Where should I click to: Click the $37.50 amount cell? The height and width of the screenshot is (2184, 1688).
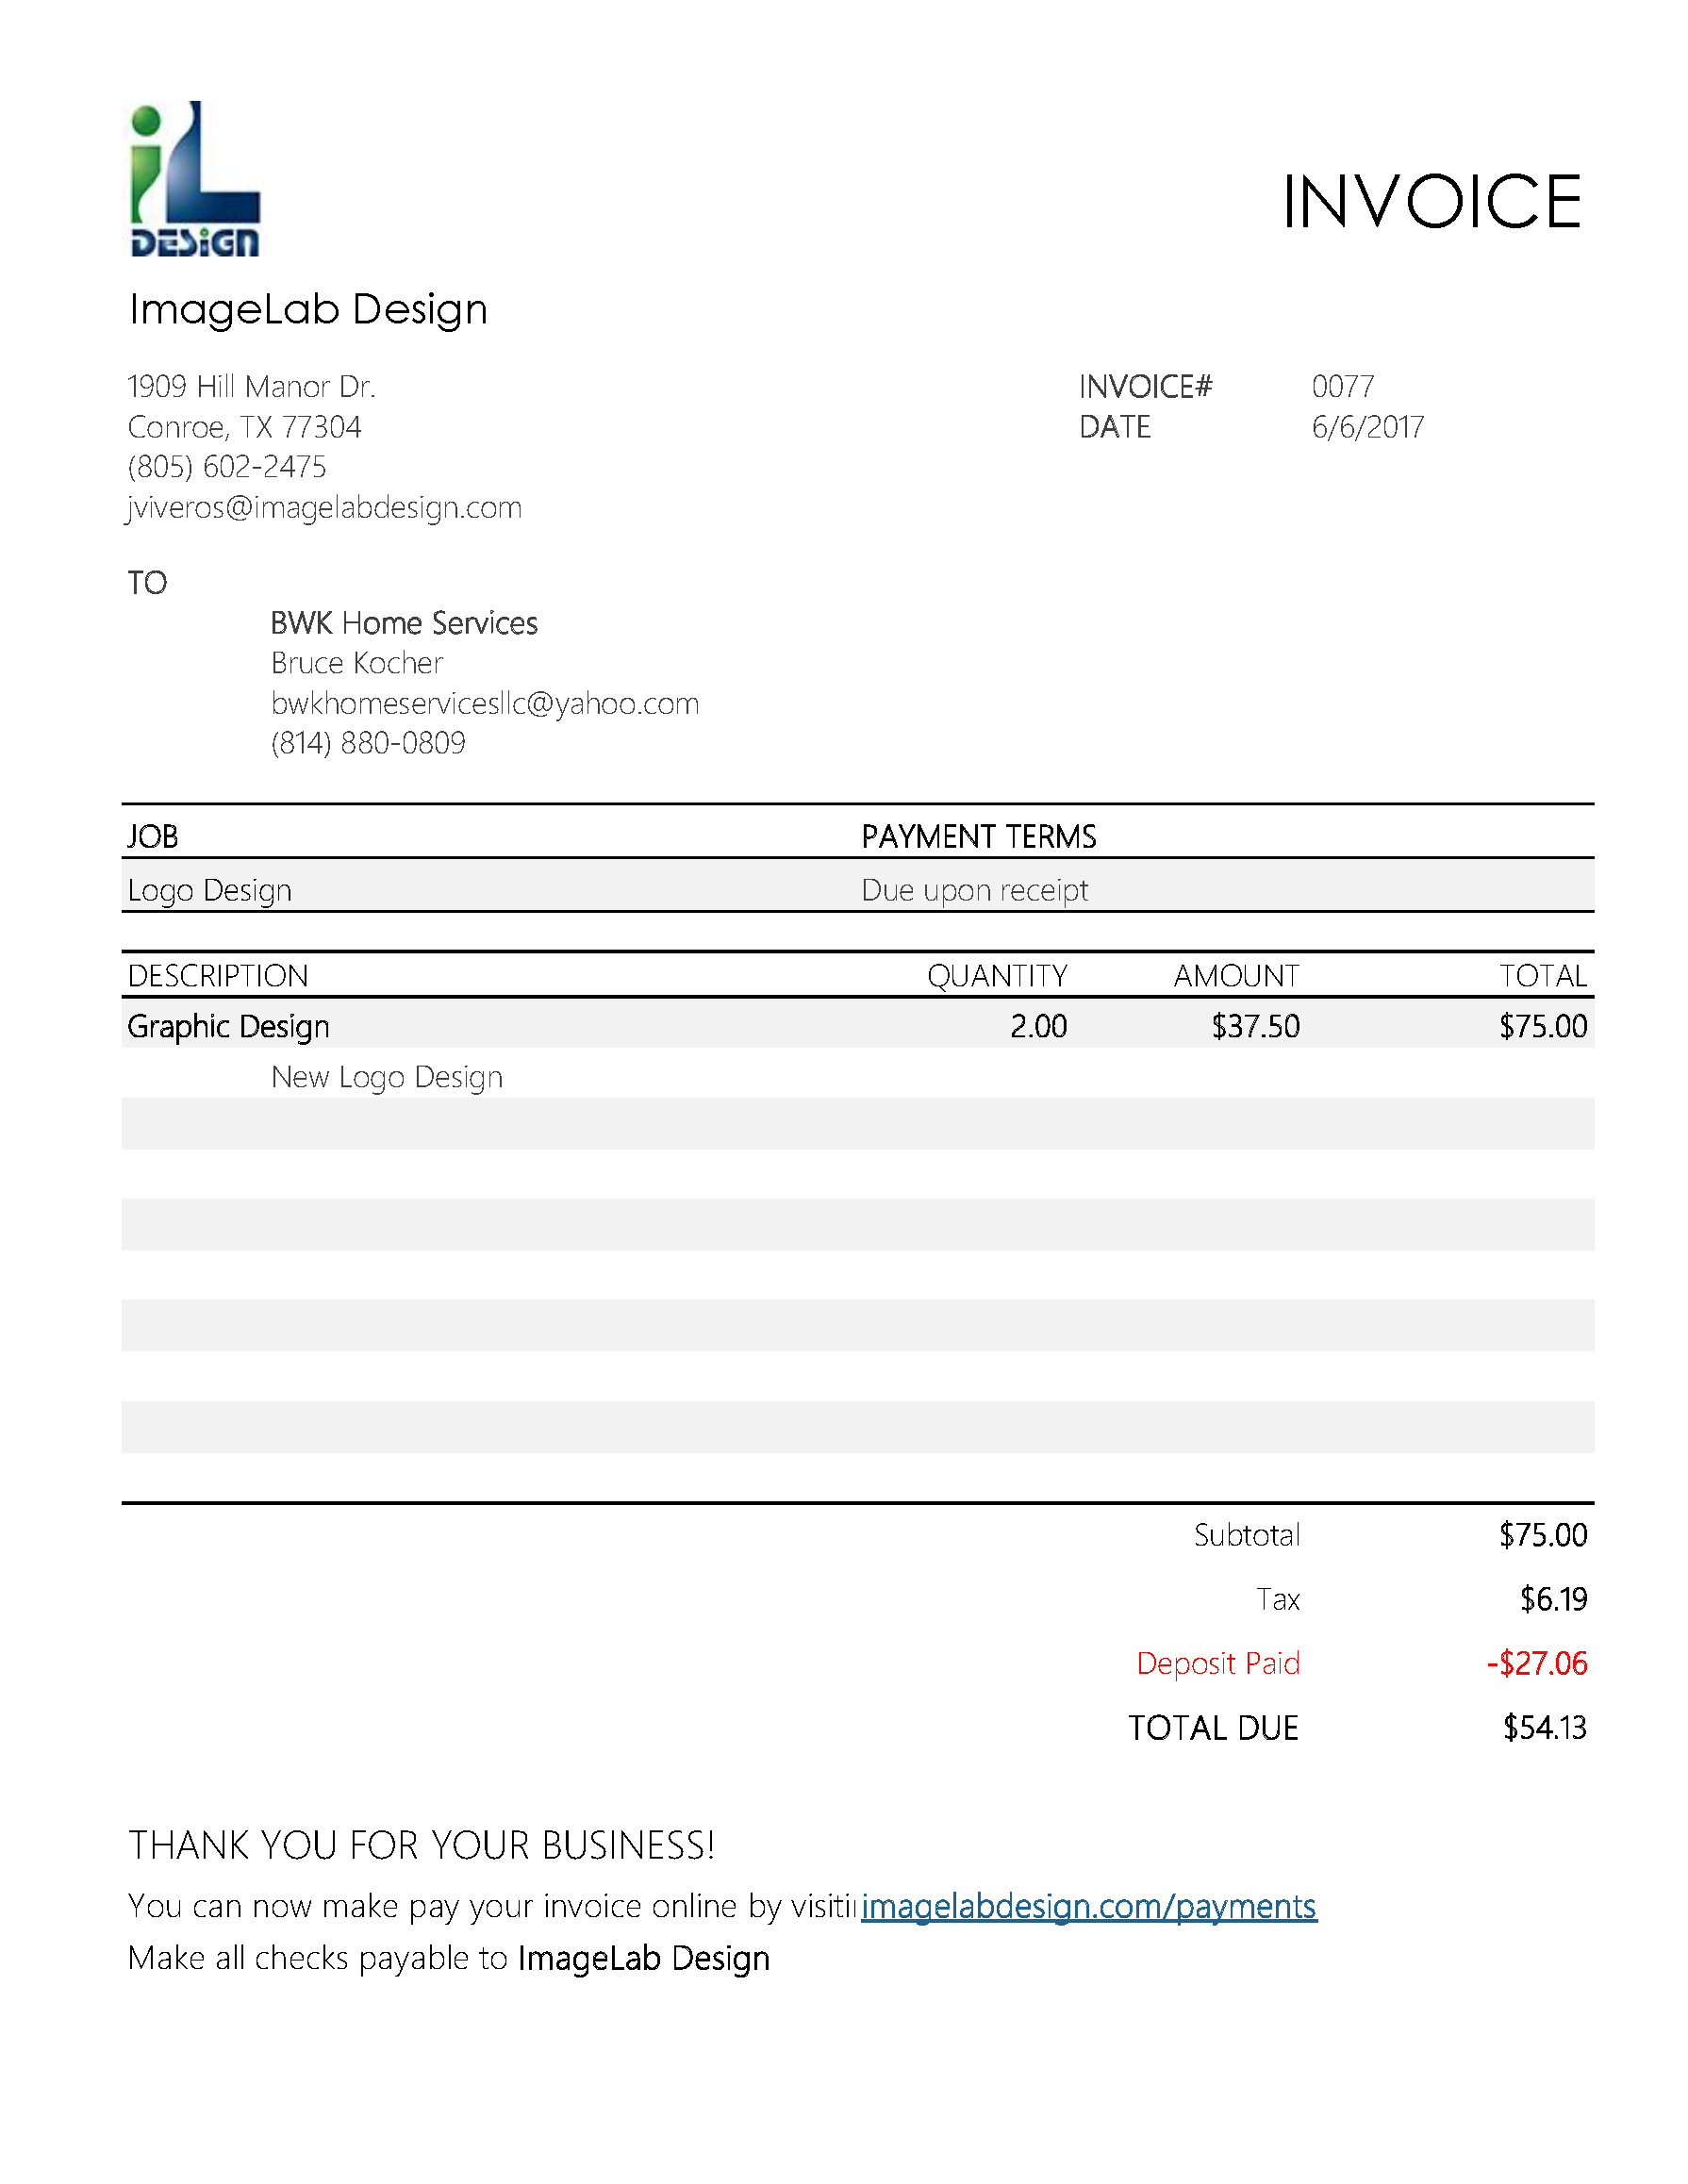point(1255,1026)
